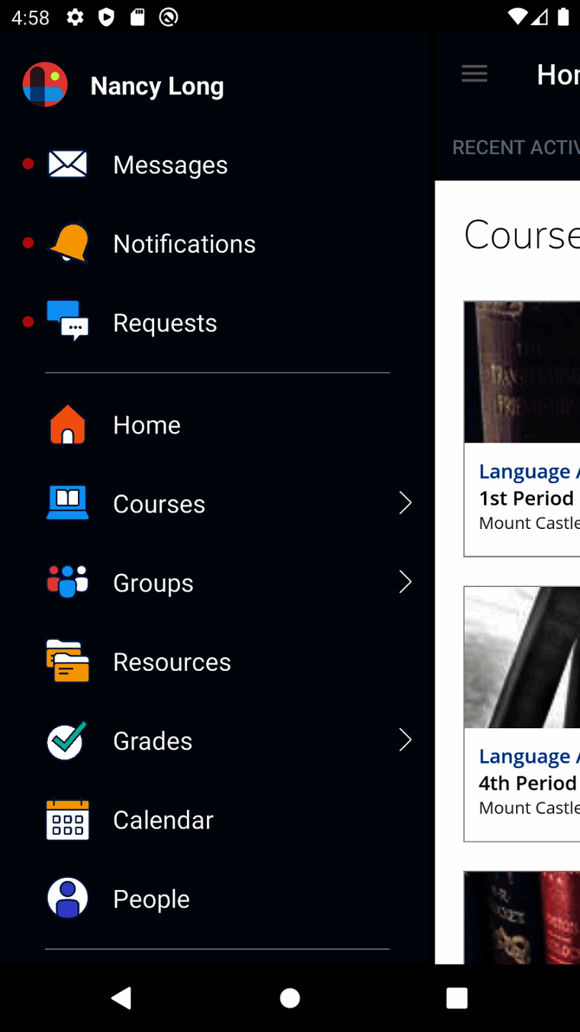Open the Groups icon in the drawer

pos(67,582)
